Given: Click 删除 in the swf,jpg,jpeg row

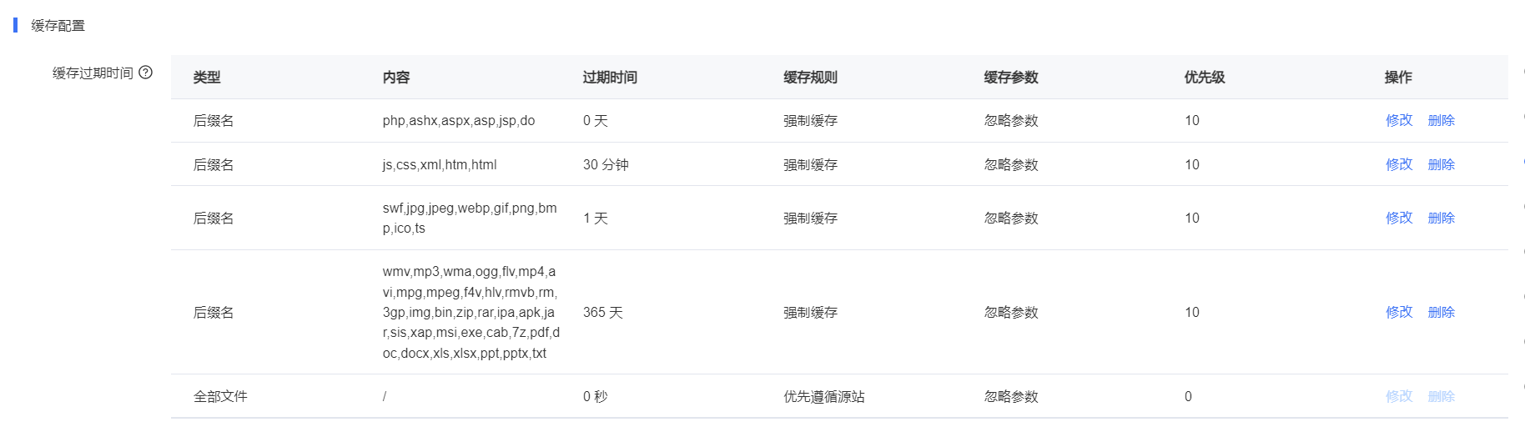Looking at the screenshot, I should pos(1441,218).
